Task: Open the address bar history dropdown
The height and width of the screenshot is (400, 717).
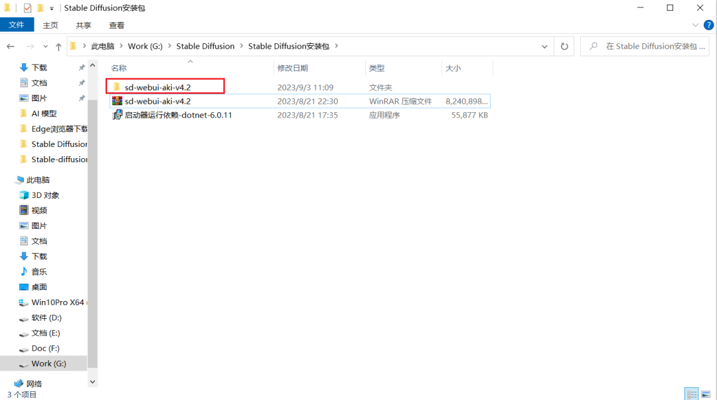Action: pyautogui.click(x=544, y=46)
